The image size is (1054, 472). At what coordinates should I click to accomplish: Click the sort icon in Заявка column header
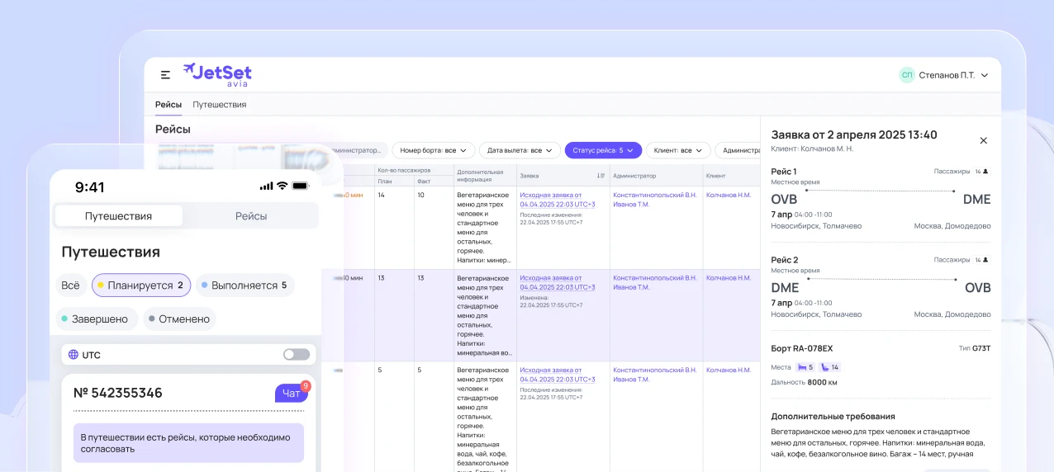coord(601,176)
